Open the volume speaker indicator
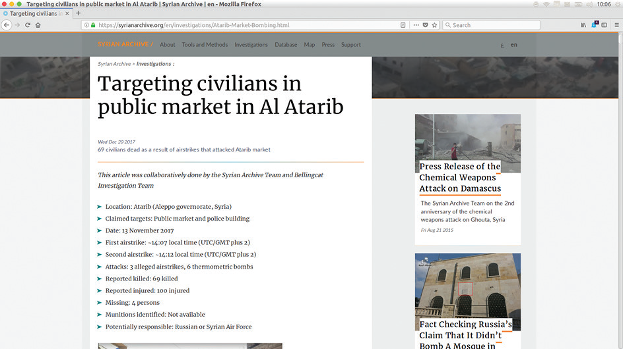 click(590, 4)
